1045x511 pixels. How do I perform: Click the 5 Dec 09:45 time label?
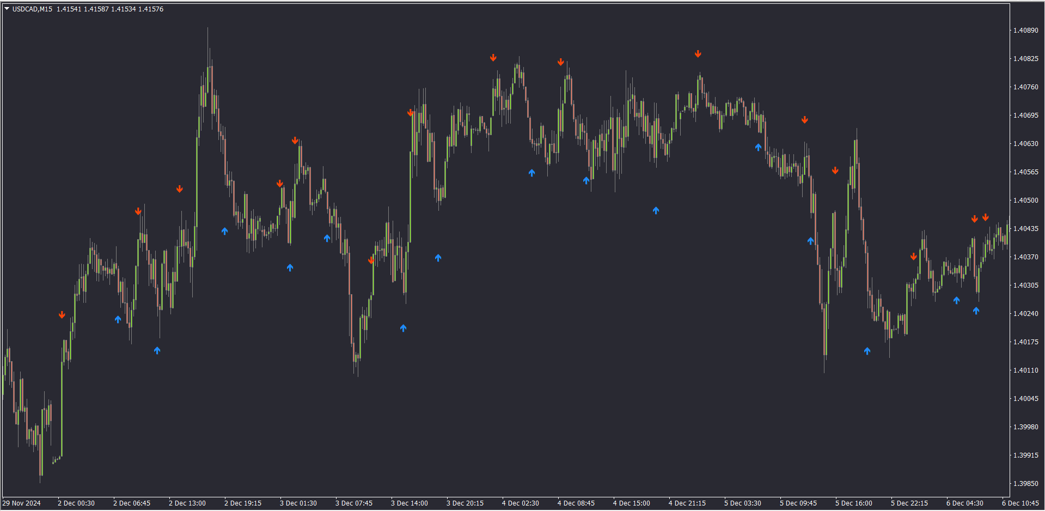point(798,503)
